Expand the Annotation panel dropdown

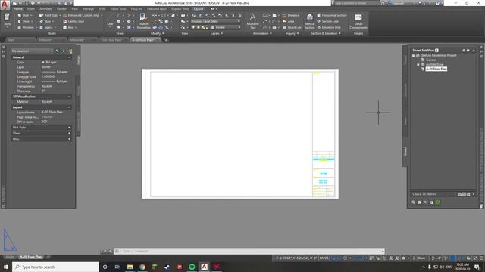click(x=262, y=33)
